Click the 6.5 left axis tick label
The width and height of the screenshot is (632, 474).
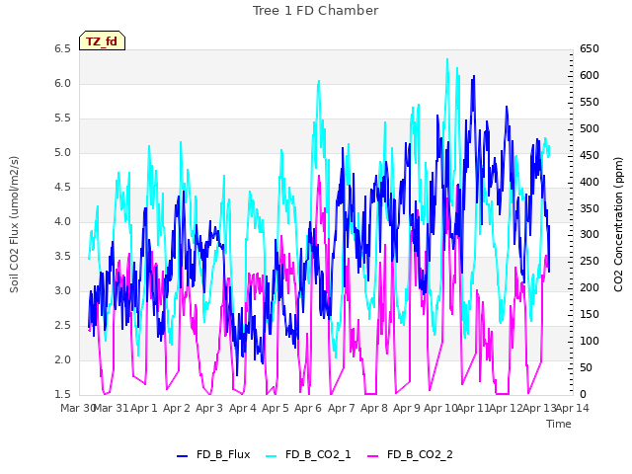(62, 49)
